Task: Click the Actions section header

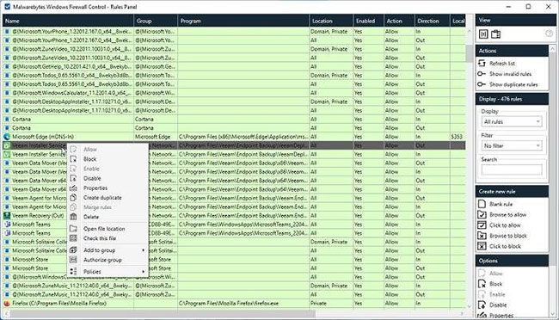Action: pos(512,51)
